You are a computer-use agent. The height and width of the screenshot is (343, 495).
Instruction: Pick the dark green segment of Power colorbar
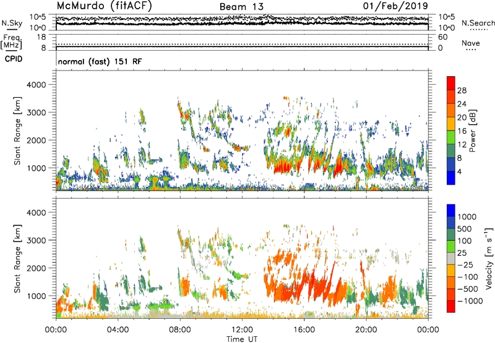[451, 150]
